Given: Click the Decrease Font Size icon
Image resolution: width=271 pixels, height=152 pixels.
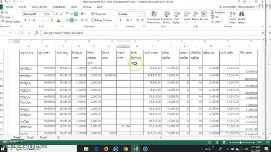Looking at the screenshot, I should click(x=61, y=14).
